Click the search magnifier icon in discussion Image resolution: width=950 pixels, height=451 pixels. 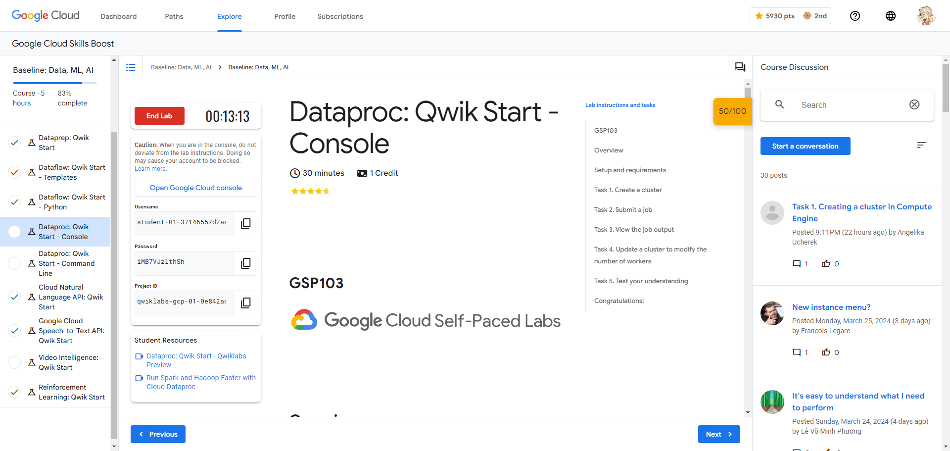tap(780, 104)
